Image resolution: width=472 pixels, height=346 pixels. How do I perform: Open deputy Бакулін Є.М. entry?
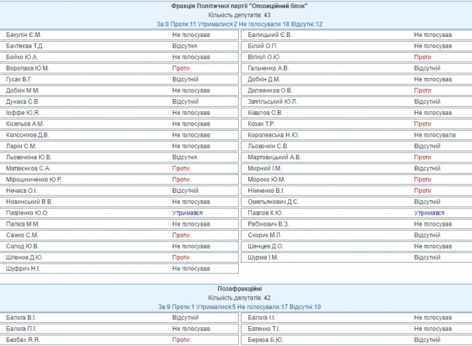(x=23, y=35)
